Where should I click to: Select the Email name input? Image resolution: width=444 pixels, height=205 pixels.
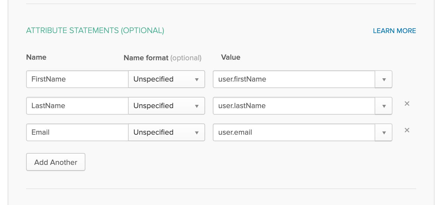[x=77, y=132]
